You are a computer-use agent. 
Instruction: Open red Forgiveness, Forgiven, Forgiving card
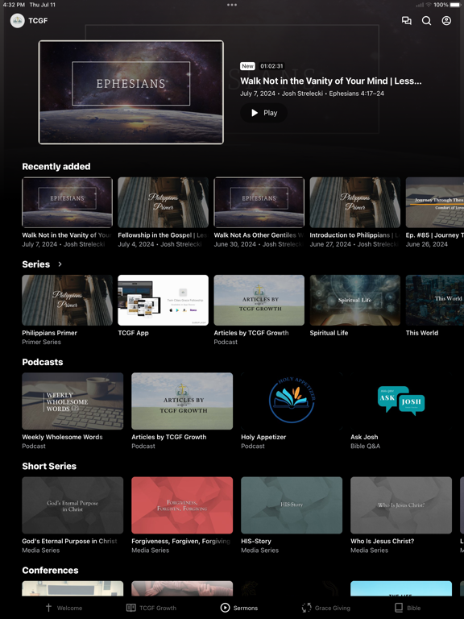(182, 505)
